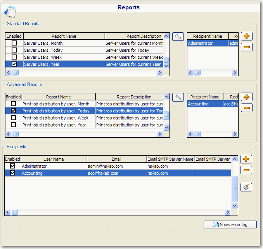Select Server Users for Today description
This screenshot has height=249, width=263.
pyautogui.click(x=134, y=50)
